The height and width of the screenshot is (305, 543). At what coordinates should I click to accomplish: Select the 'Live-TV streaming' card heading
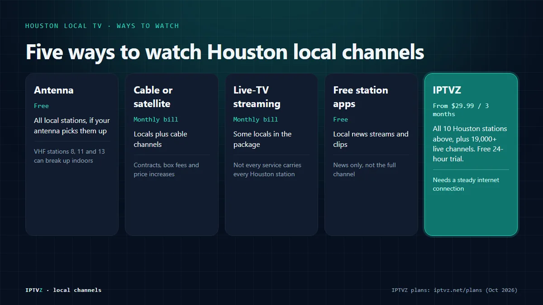point(257,97)
